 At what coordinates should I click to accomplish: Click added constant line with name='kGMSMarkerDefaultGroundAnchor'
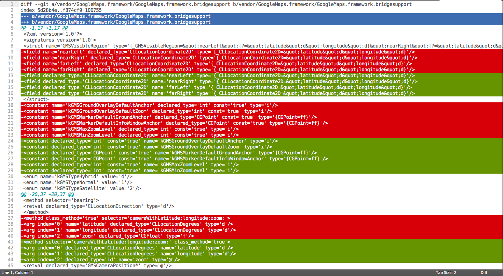pos(262,153)
